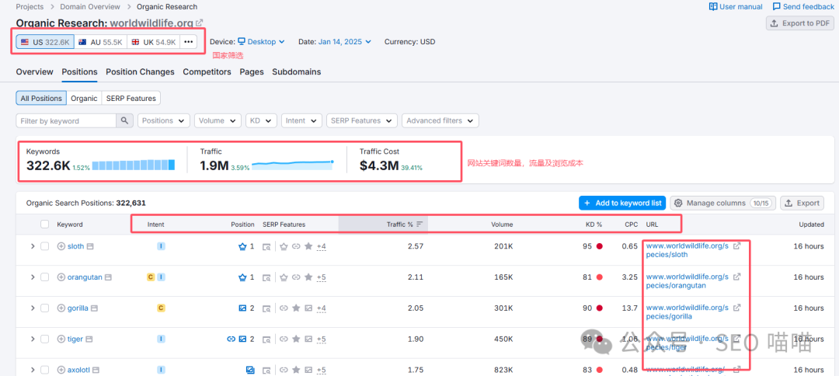The width and height of the screenshot is (839, 376).
Task: Click the table Export button
Action: (802, 204)
